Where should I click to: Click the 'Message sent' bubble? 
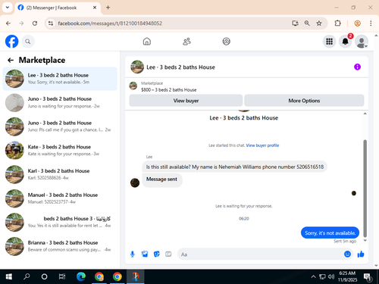(x=162, y=180)
